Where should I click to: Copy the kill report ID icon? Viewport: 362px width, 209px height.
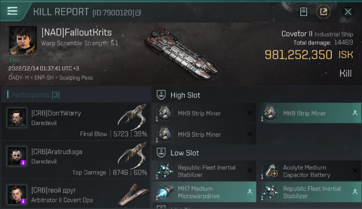[138, 13]
